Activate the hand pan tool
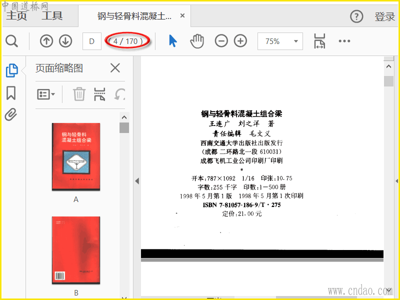 point(197,41)
